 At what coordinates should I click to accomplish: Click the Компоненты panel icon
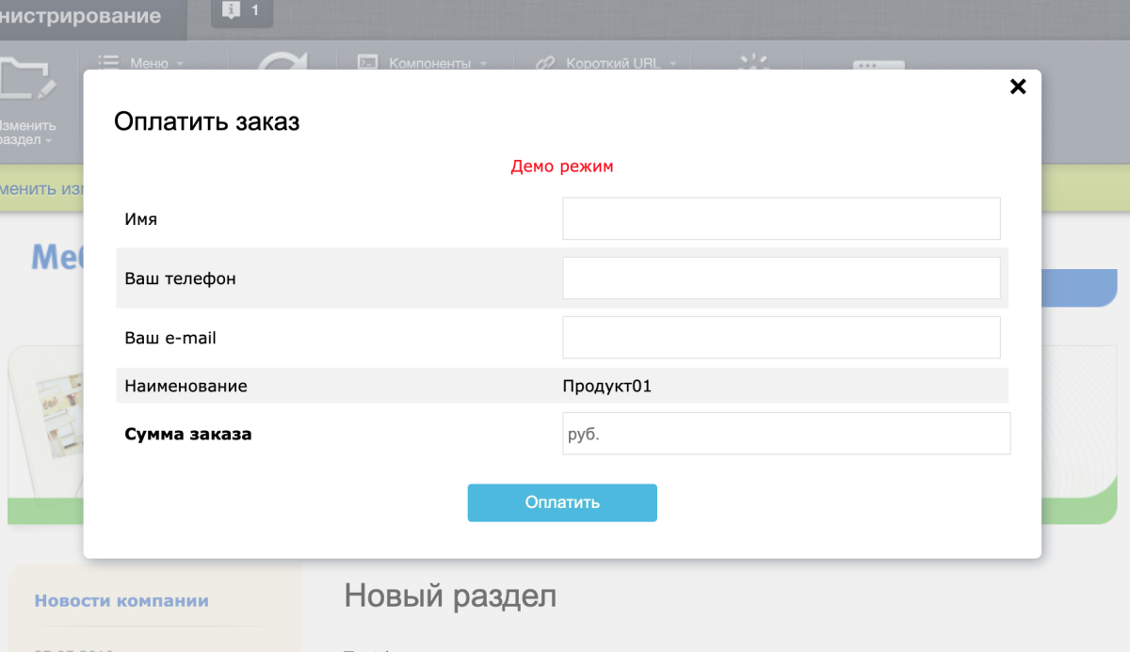(367, 63)
